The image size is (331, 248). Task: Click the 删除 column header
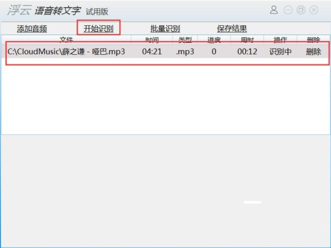pos(313,39)
